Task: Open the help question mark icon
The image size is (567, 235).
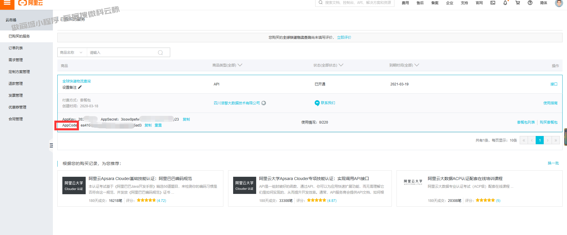Action: 530,3
